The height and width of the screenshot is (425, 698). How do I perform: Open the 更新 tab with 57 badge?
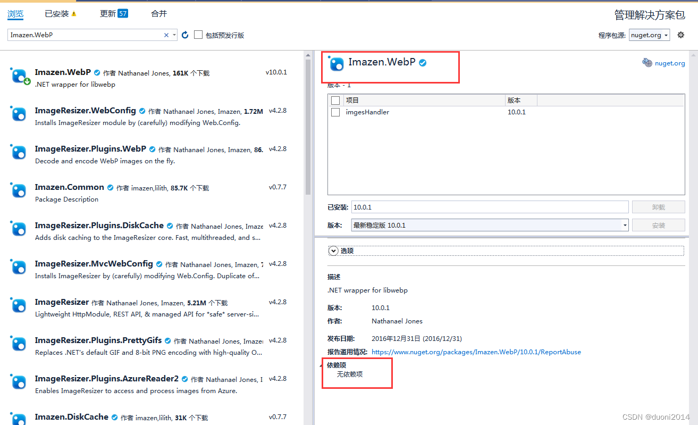pyautogui.click(x=114, y=14)
